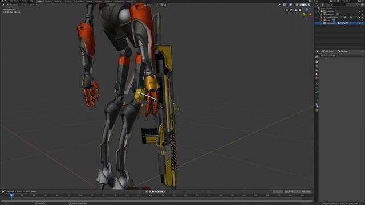Jump to the timeline start frame button

point(150,192)
